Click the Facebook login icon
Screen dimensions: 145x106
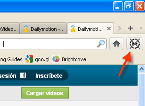coord(23,76)
